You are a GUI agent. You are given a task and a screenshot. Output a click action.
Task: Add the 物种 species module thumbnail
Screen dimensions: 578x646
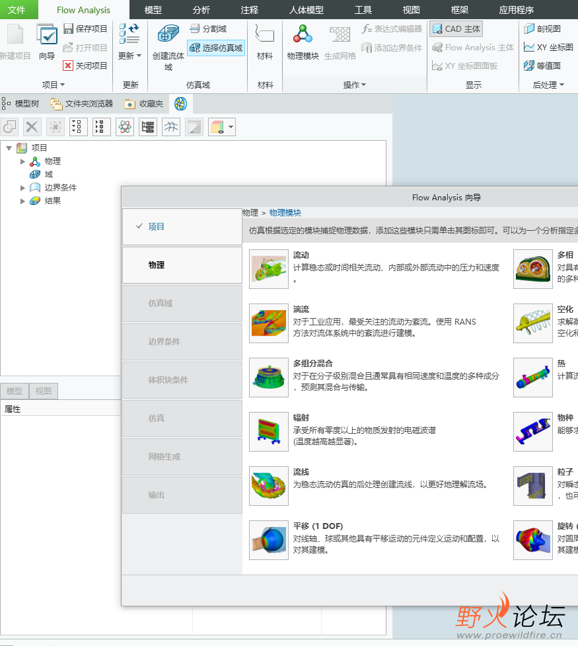click(532, 432)
